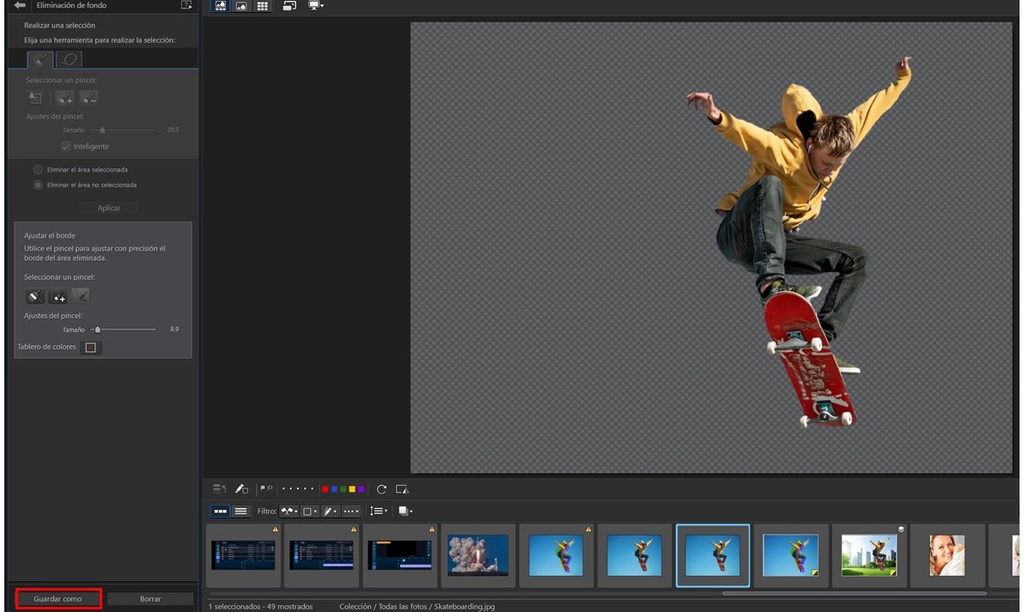The height and width of the screenshot is (612, 1029).
Task: Click the Aplicar button
Action: coord(109,208)
